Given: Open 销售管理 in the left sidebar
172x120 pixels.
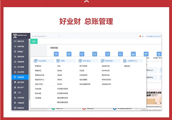Looking at the screenshot, I should pos(20,57).
